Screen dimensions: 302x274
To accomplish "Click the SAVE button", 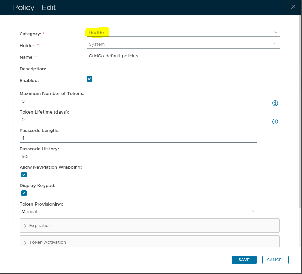I will pos(244,260).
